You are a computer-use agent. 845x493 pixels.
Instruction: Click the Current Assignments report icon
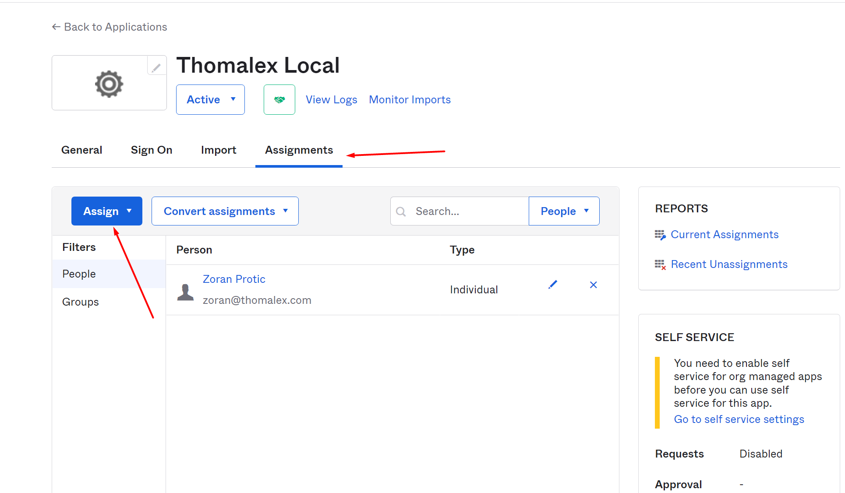[x=660, y=235]
